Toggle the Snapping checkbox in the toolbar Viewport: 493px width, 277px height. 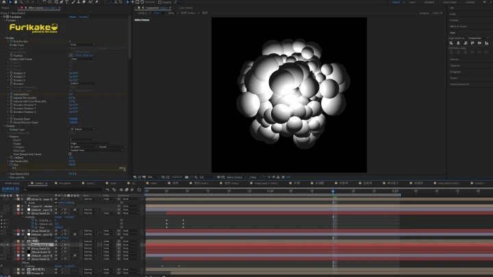160,2
